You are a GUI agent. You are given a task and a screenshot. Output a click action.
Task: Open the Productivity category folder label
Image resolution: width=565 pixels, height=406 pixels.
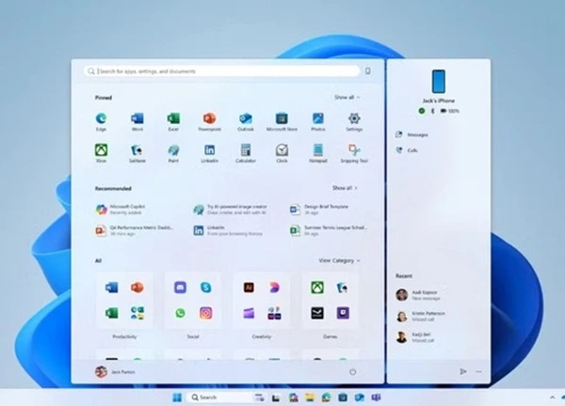[x=124, y=336]
